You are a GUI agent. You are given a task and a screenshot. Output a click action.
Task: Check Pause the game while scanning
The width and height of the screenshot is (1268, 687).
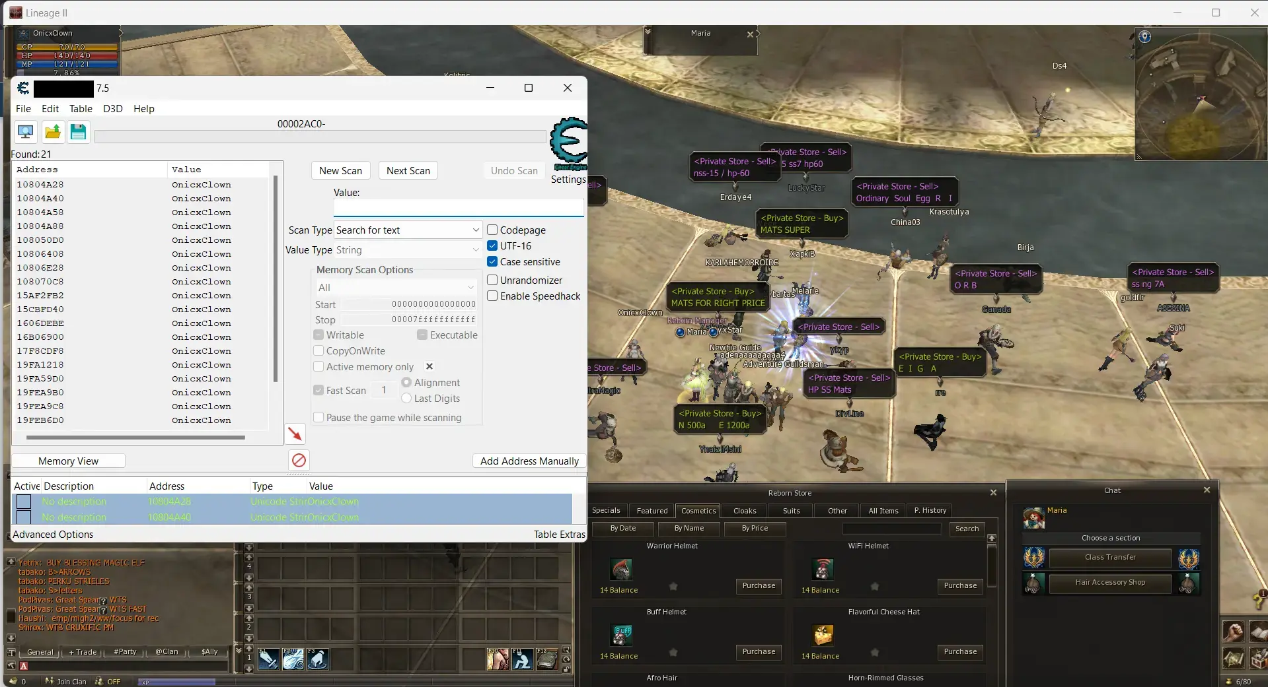[x=318, y=417]
